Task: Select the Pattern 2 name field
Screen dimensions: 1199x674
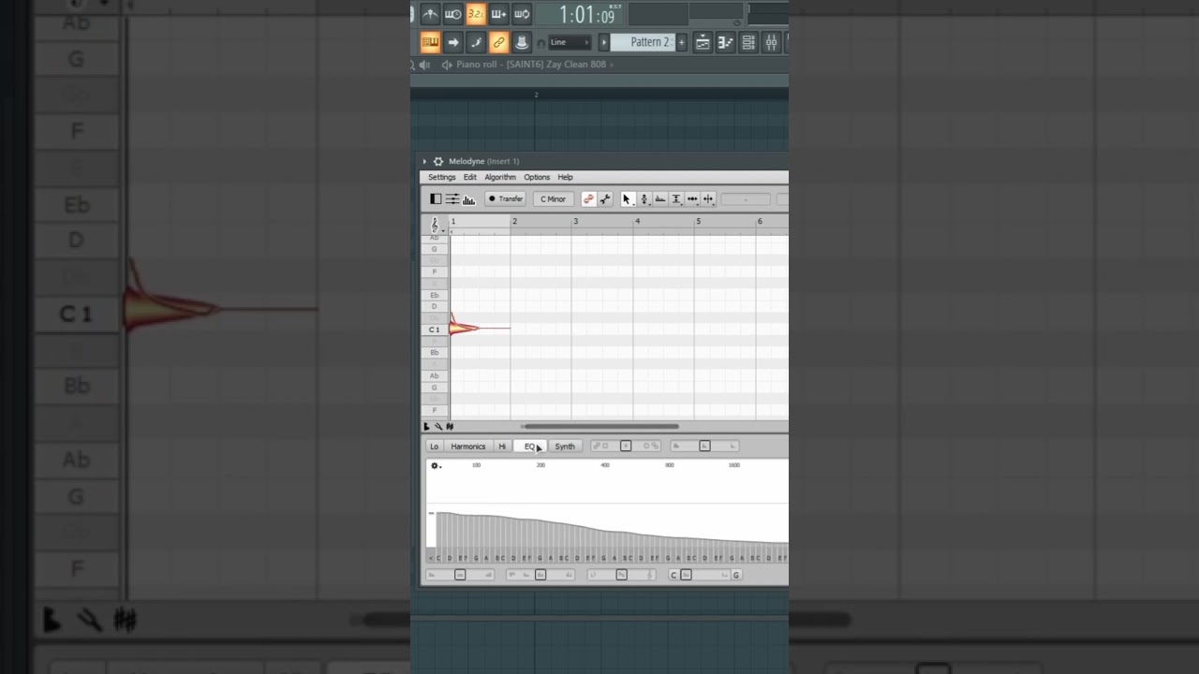Action: click(x=643, y=42)
